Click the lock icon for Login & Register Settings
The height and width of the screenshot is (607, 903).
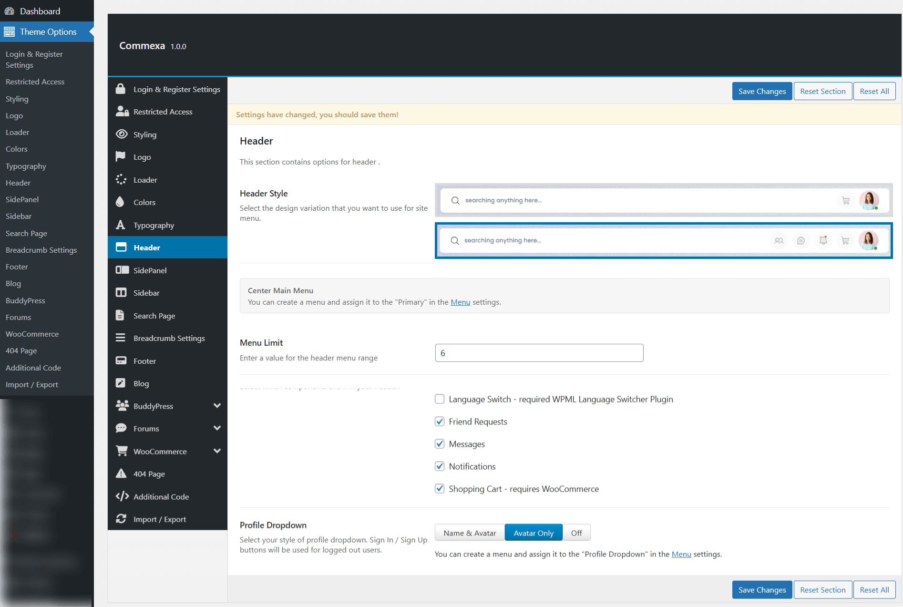tap(121, 89)
